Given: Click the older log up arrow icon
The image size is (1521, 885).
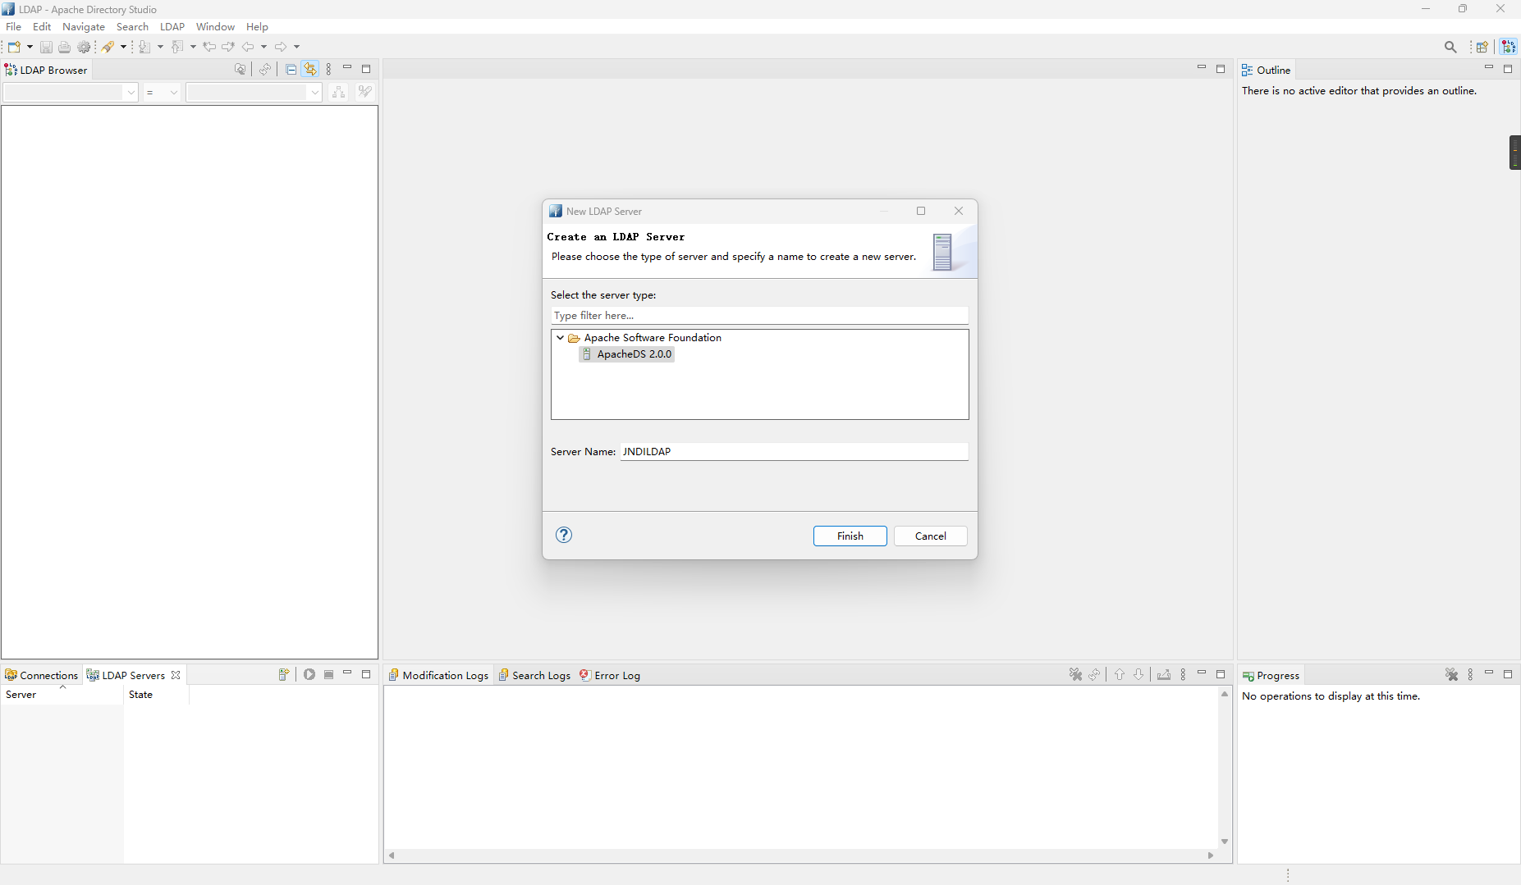Looking at the screenshot, I should (x=1120, y=674).
